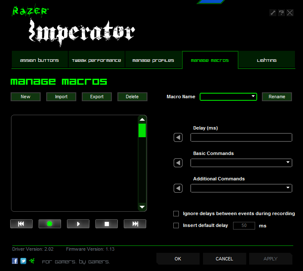Open the wrench settings icon
This screenshot has width=303, height=271.
point(272,13)
